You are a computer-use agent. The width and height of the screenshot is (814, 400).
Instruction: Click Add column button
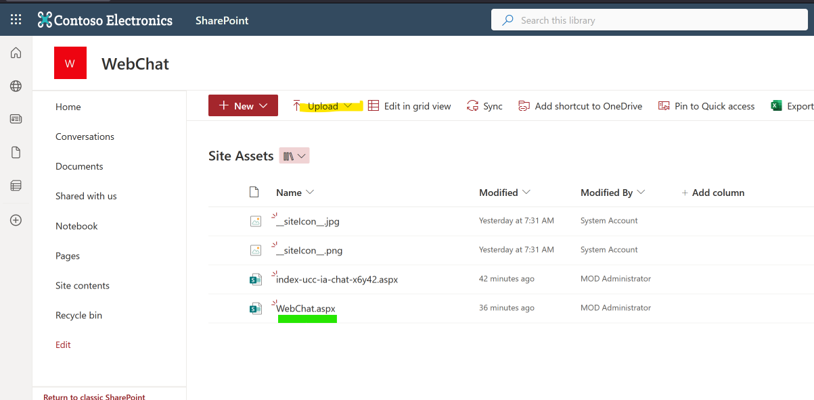click(x=713, y=193)
